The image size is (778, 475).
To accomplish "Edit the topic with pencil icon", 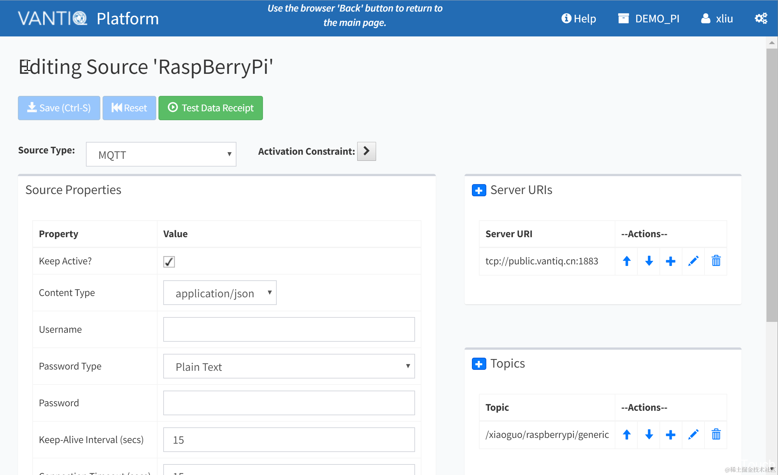I will tap(693, 435).
